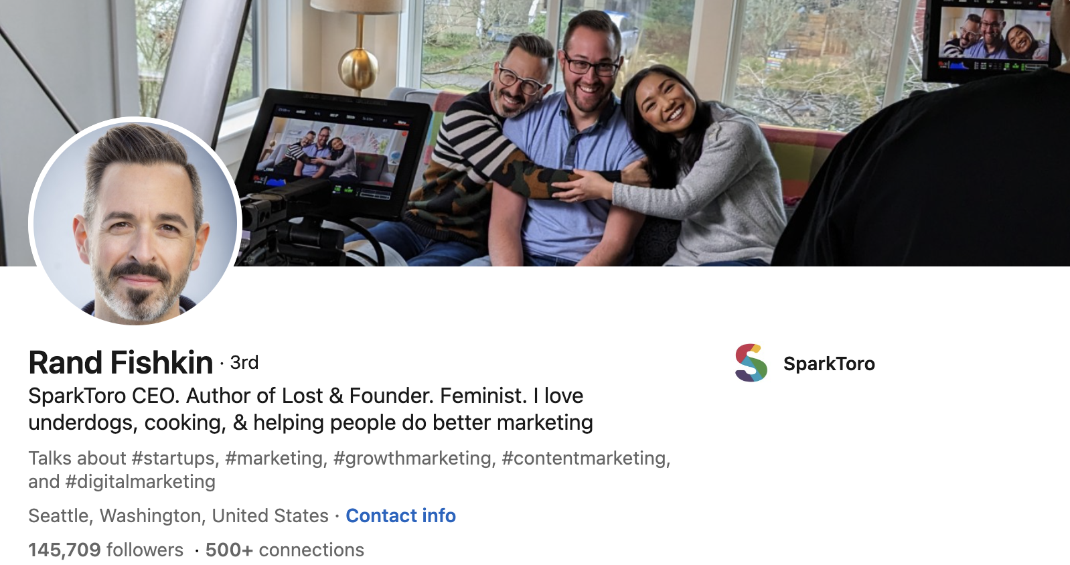This screenshot has width=1070, height=565.
Task: Click the 3rd degree connection badge
Action: click(x=244, y=362)
